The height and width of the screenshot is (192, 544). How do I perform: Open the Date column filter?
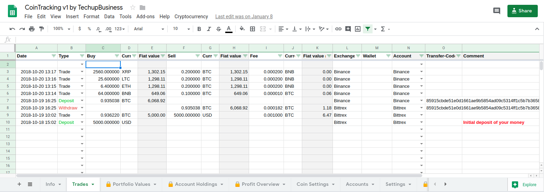click(54, 56)
